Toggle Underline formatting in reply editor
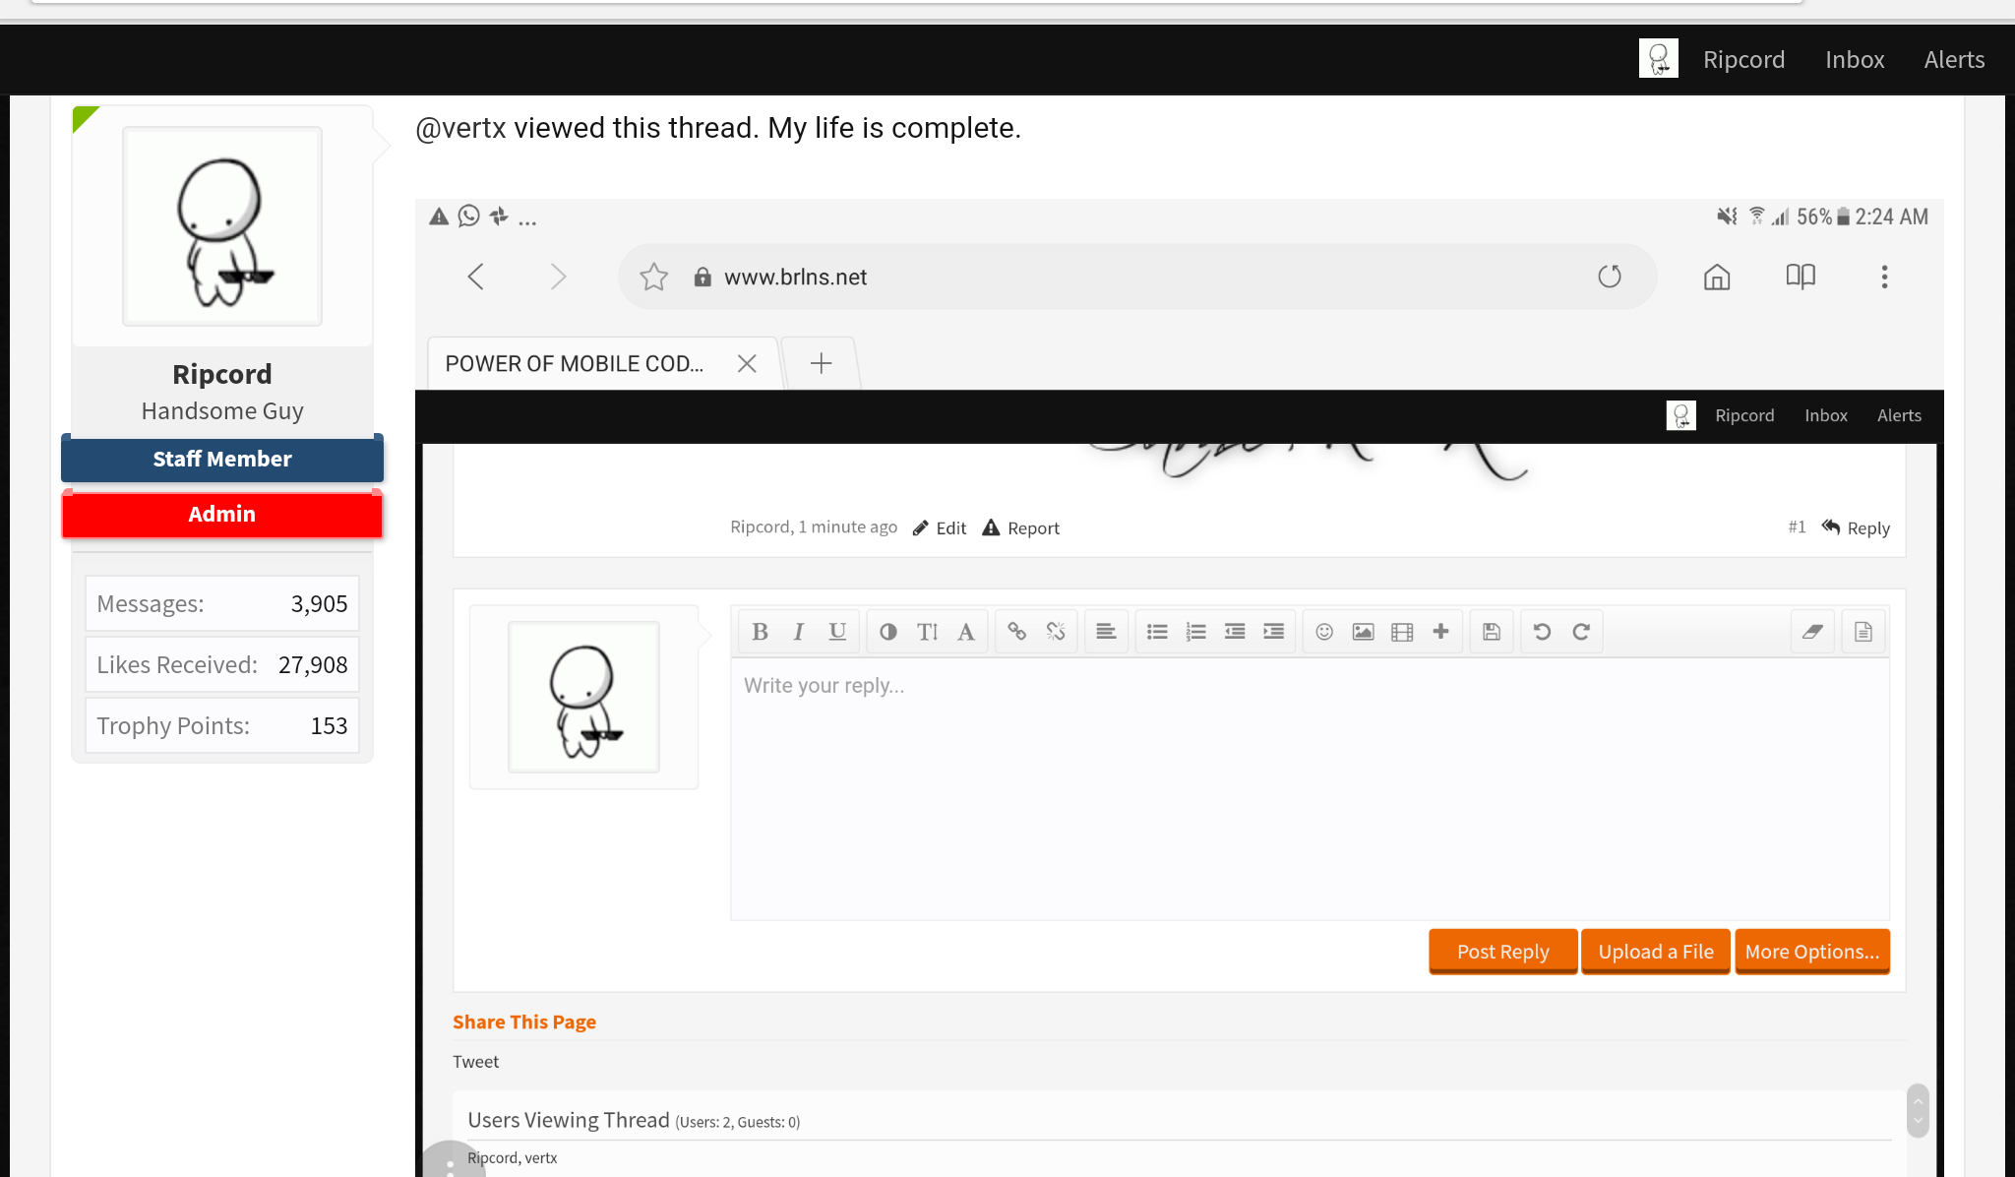 click(837, 632)
